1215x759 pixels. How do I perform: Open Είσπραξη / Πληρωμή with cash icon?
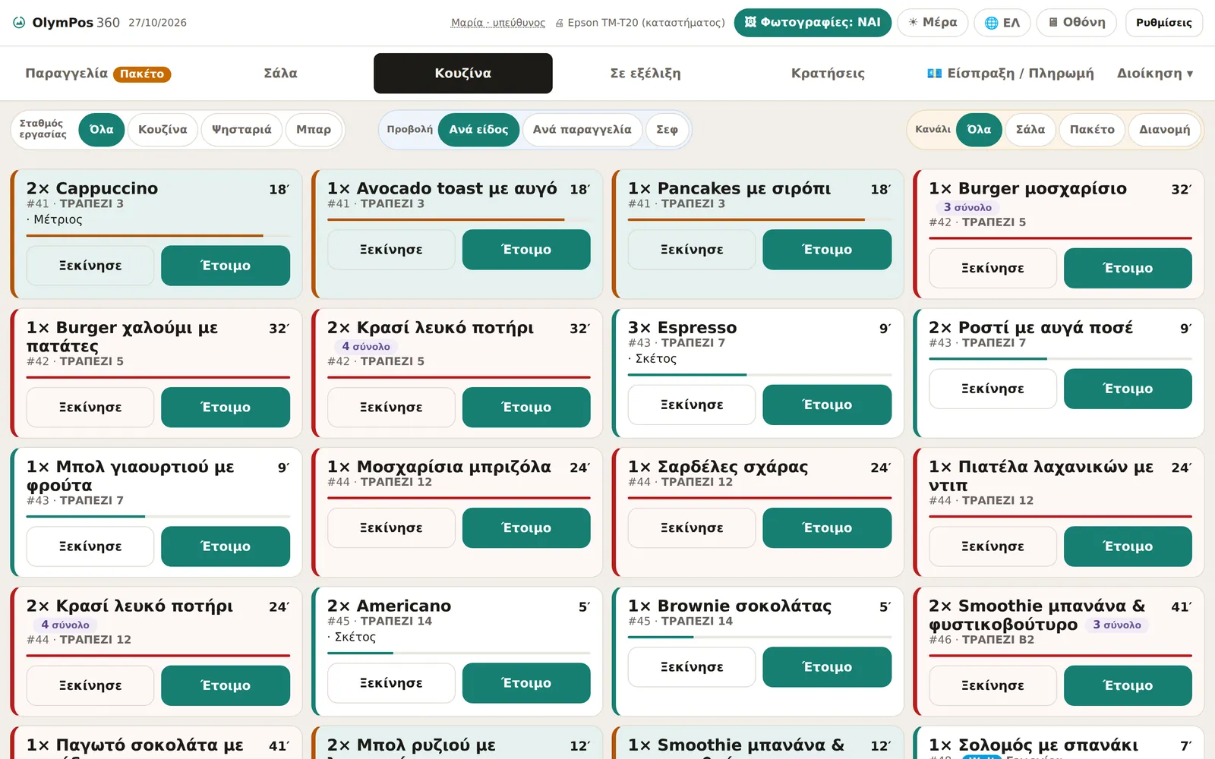(1011, 74)
